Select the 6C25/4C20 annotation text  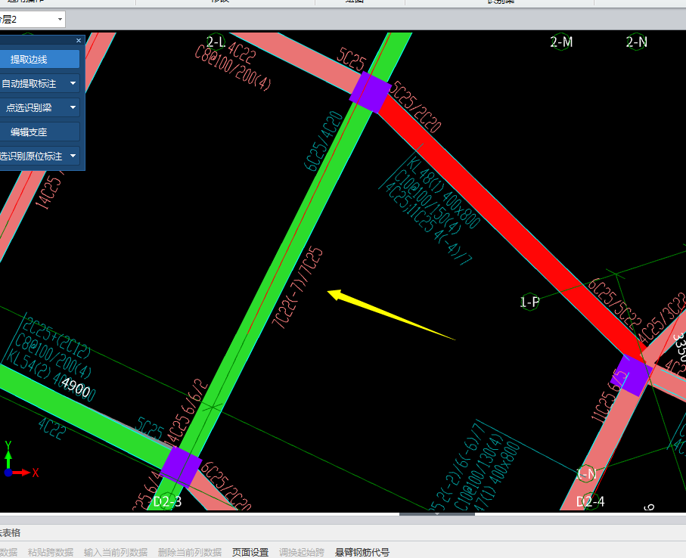tap(323, 141)
